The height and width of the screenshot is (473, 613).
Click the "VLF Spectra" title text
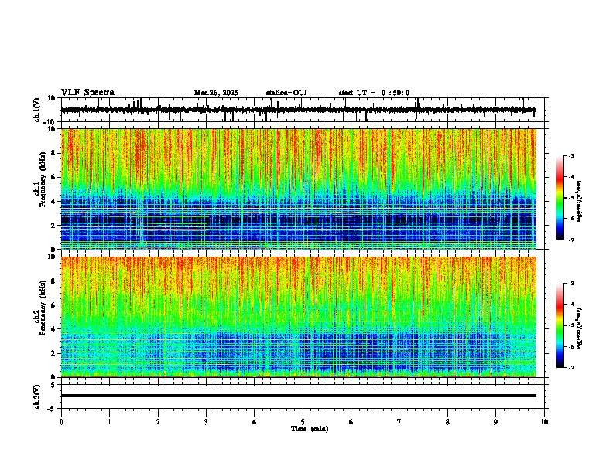pyautogui.click(x=87, y=93)
